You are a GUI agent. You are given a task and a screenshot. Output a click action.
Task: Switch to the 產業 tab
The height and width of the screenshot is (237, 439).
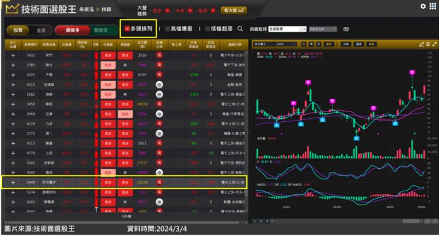click(x=41, y=30)
